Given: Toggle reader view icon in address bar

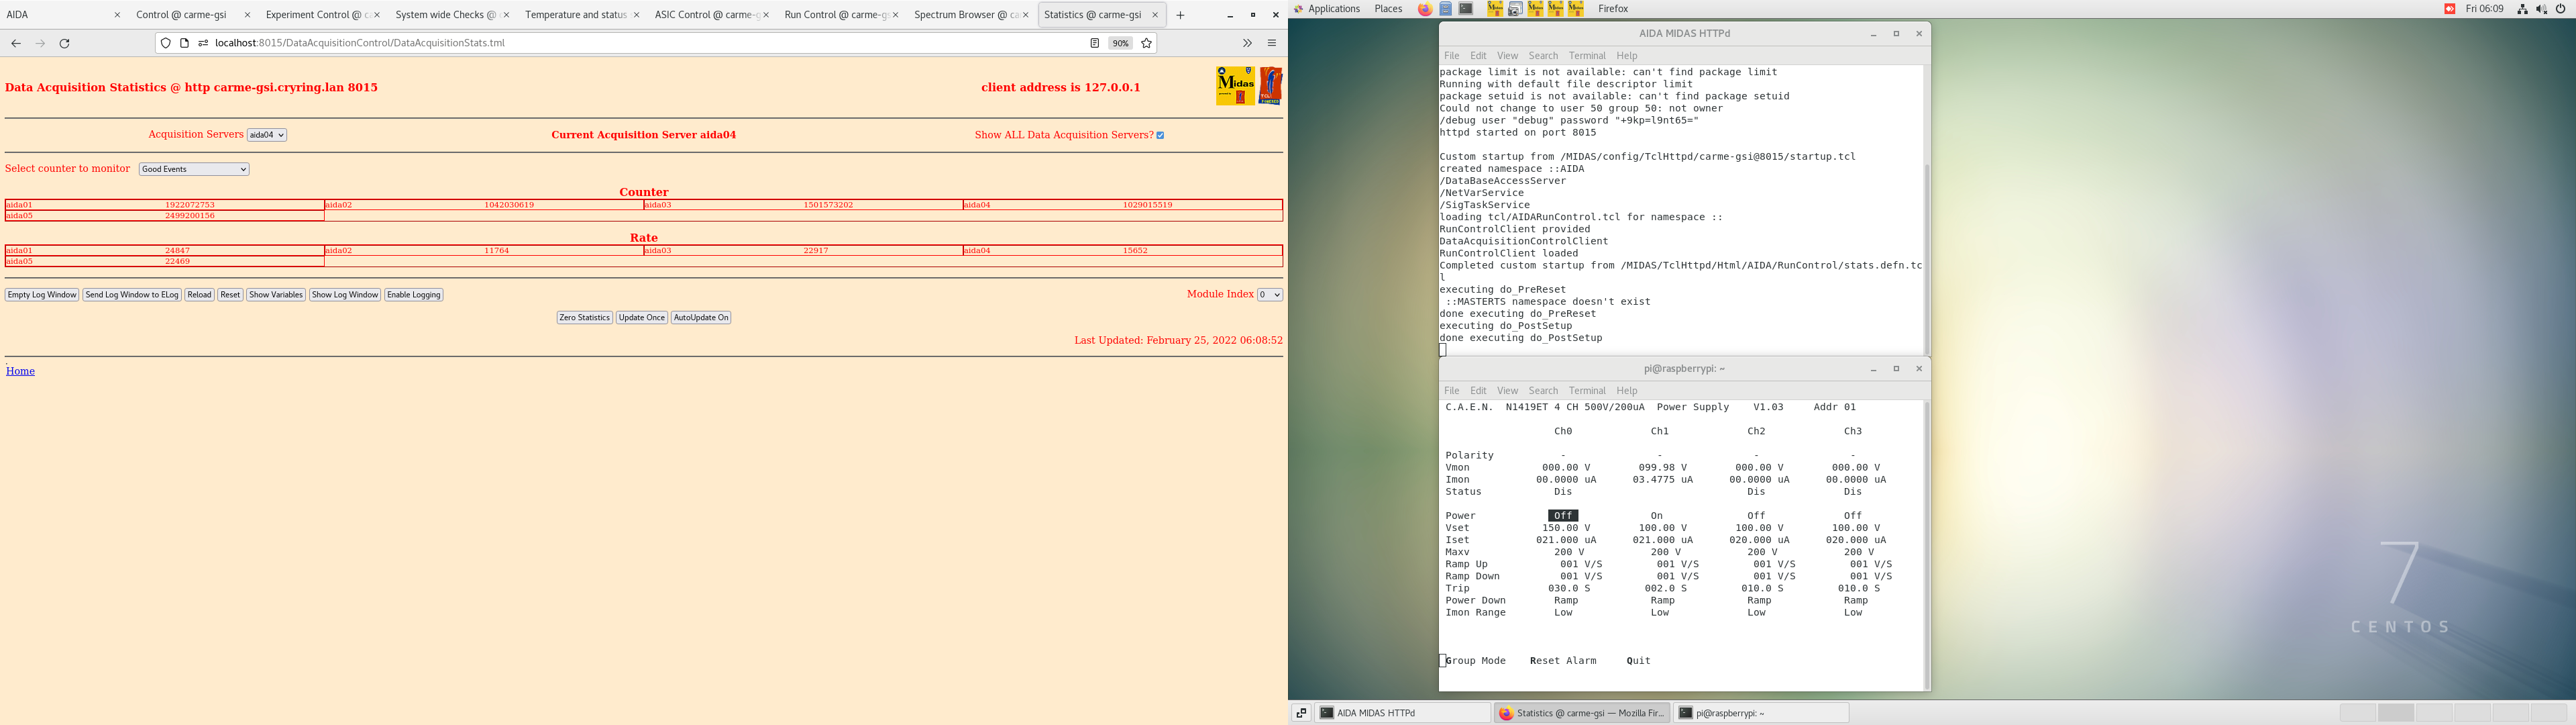Looking at the screenshot, I should point(1094,43).
